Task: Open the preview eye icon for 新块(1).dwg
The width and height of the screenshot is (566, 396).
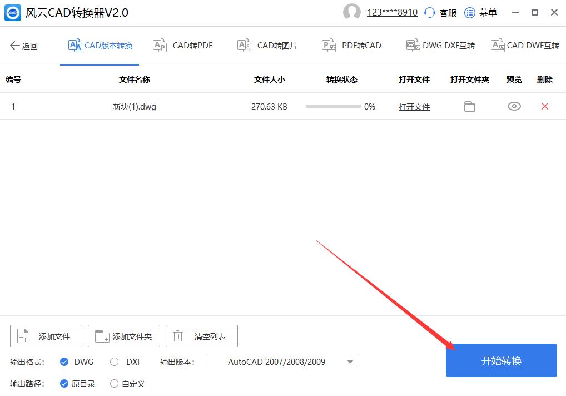Action: coord(513,106)
